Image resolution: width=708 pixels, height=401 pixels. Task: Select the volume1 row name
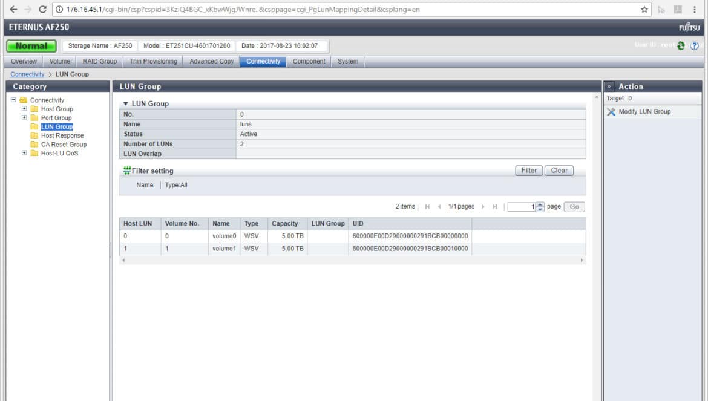[224, 249]
